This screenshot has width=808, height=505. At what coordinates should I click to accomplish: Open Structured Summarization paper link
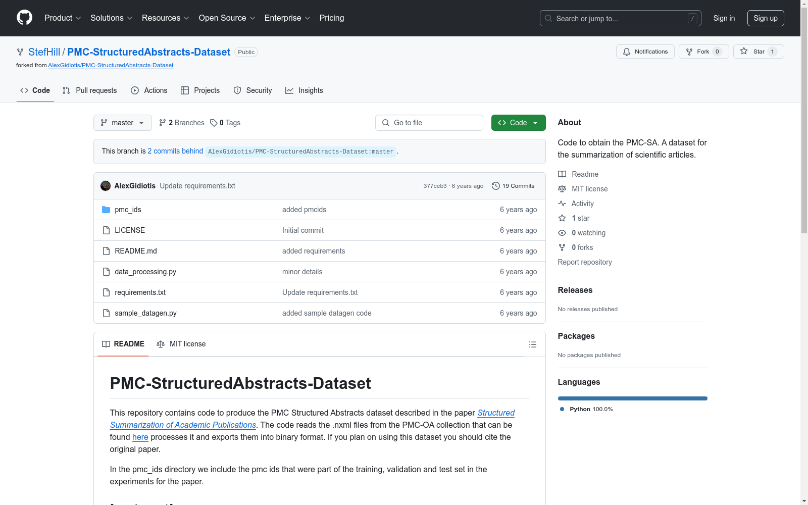(312, 419)
